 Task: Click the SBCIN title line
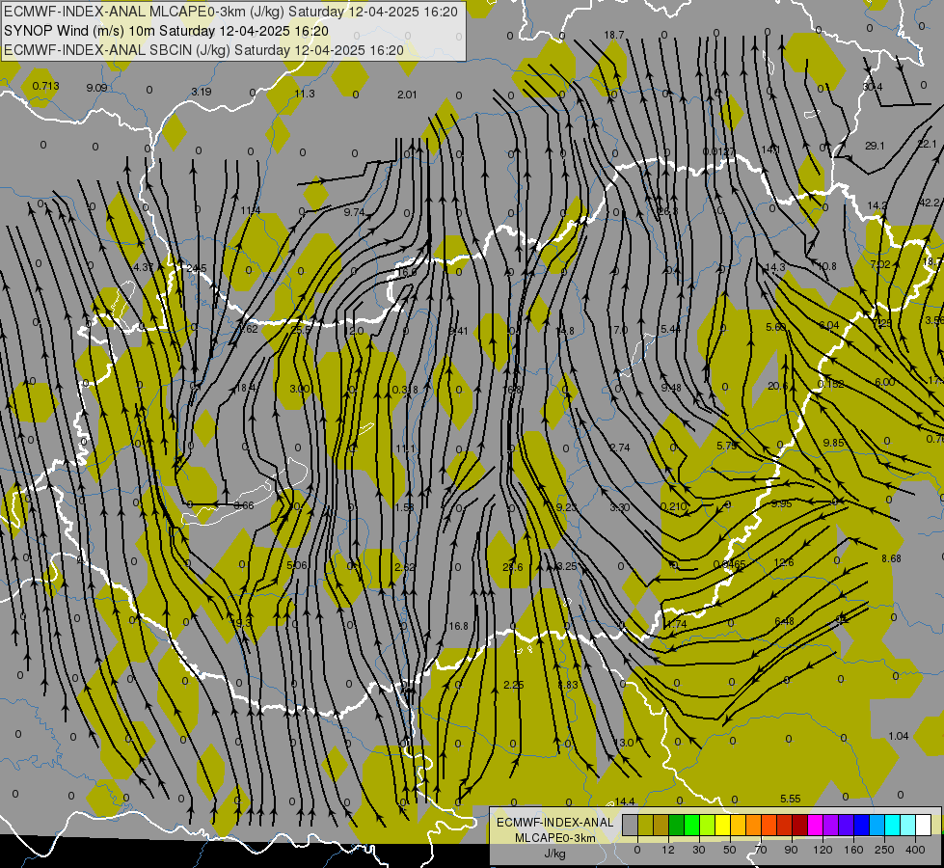(x=203, y=50)
